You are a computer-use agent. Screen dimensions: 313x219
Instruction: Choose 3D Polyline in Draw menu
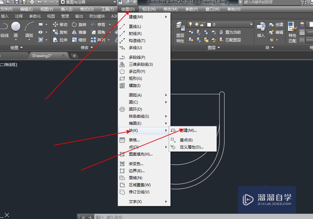tap(144, 64)
